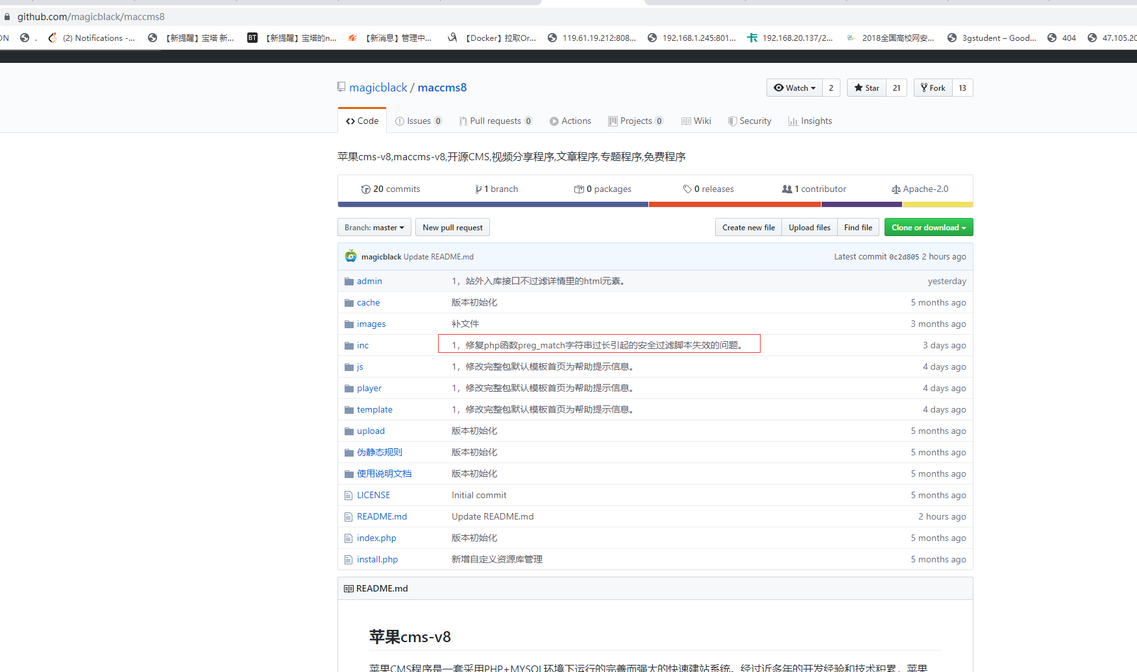Click the file icon beside install.php
The height and width of the screenshot is (672, 1137).
coord(348,560)
